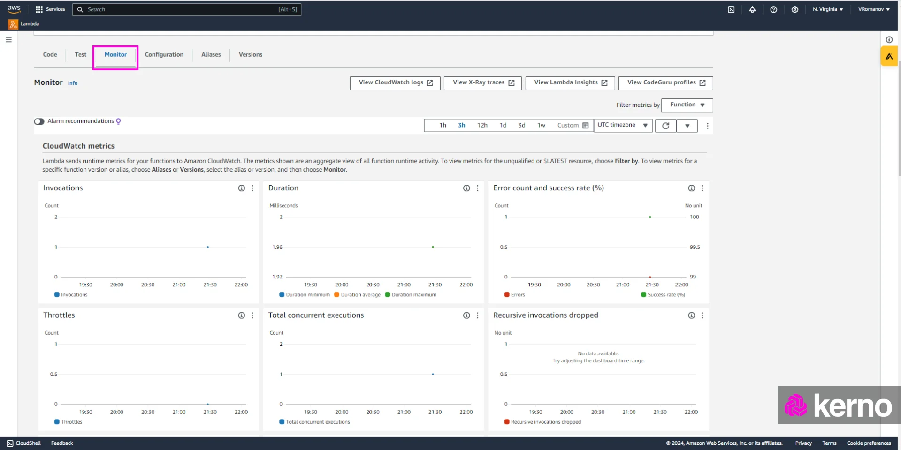
Task: Open the notifications bell
Action: [752, 9]
